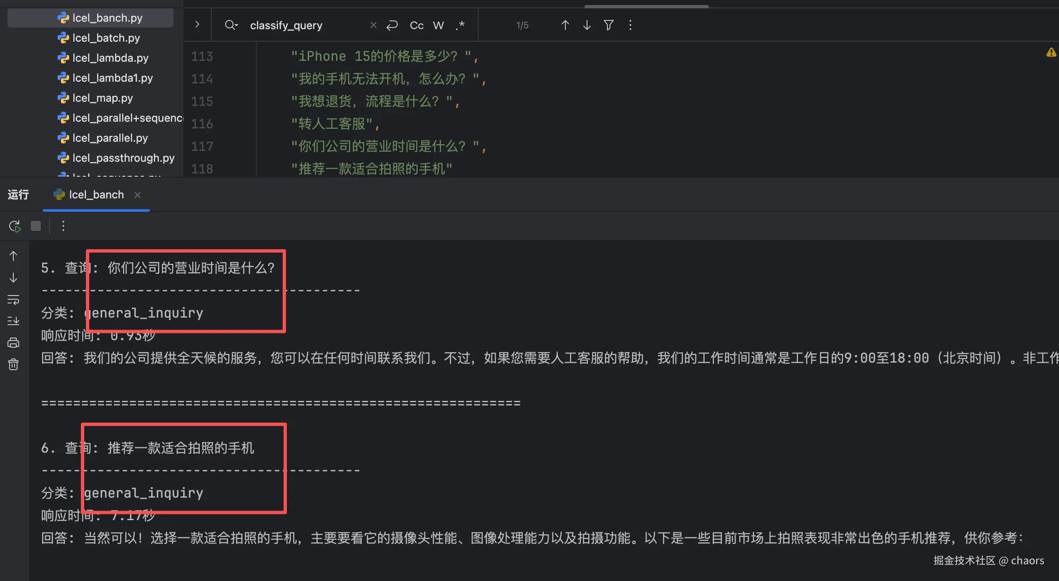Print the console output
The width and height of the screenshot is (1059, 581).
[13, 343]
